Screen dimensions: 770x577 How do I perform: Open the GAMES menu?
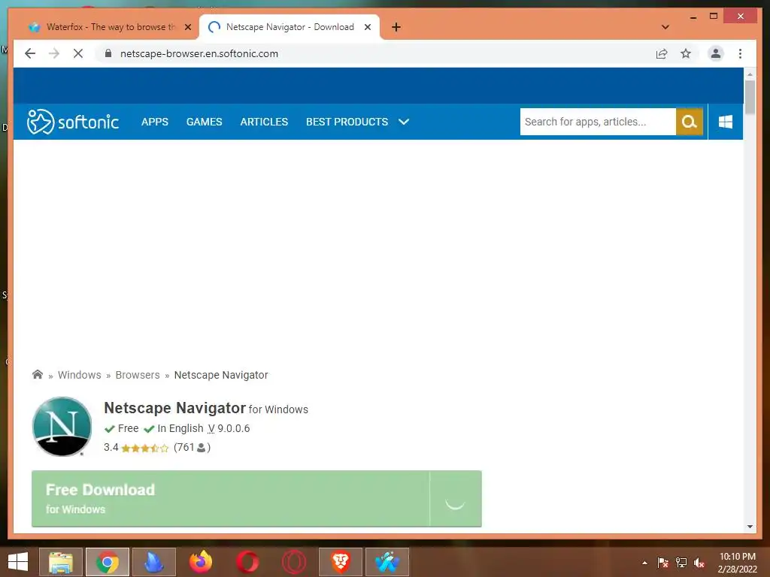205,122
